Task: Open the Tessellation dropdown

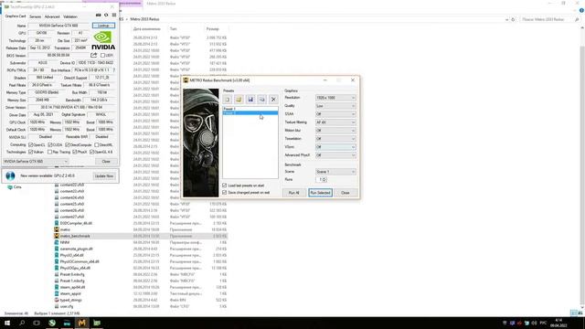Action: click(335, 139)
